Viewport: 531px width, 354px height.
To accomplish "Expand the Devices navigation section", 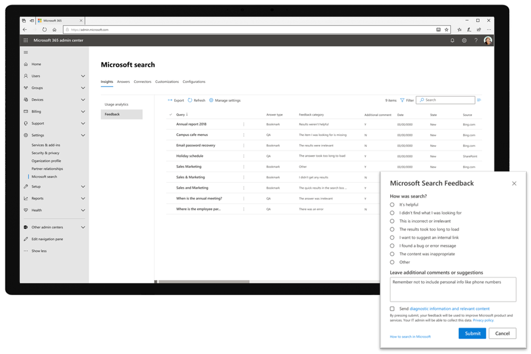I will click(x=83, y=100).
